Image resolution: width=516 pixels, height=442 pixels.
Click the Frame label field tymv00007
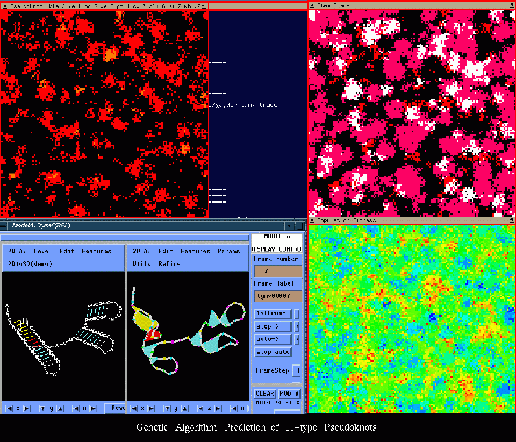point(278,296)
